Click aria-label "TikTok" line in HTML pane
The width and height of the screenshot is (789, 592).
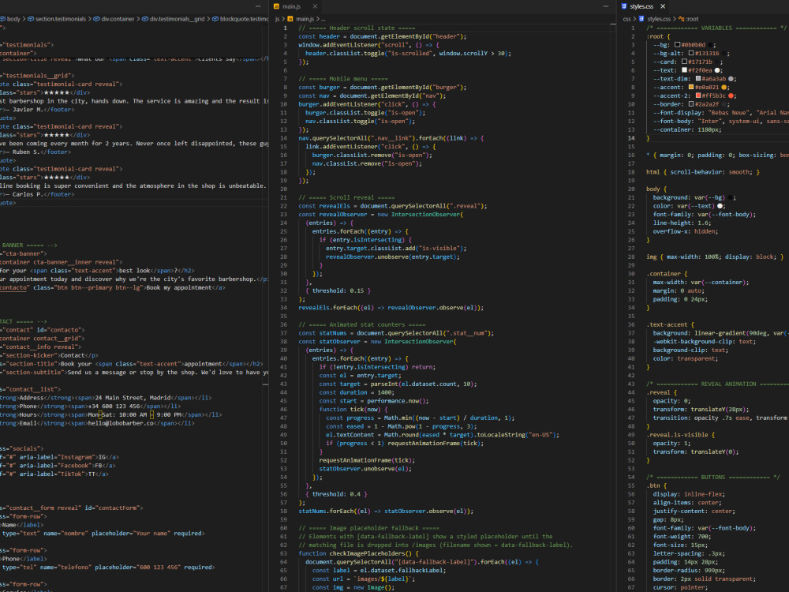coord(54,474)
